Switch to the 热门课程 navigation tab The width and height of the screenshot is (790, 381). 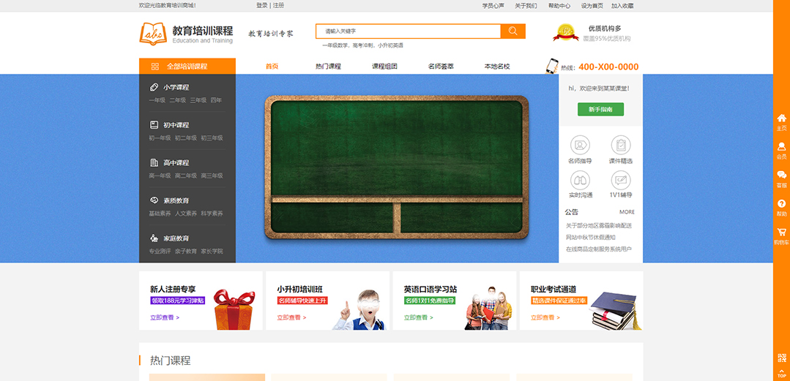pos(328,67)
